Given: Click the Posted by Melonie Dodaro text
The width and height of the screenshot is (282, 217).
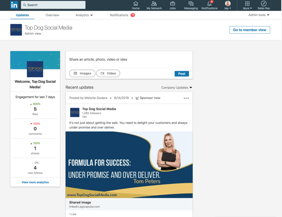Looking at the screenshot, I should (x=88, y=98).
